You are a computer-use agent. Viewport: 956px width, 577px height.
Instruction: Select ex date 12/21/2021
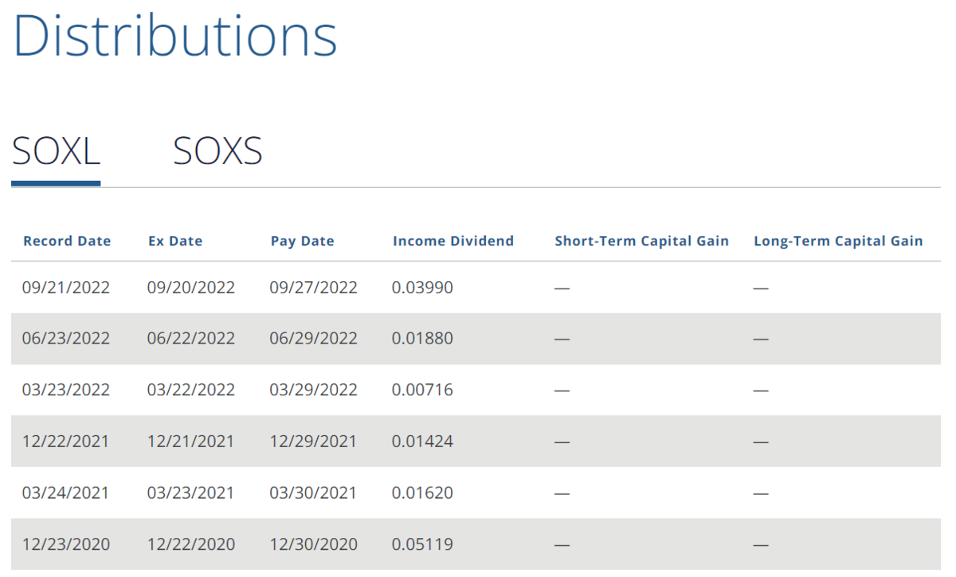[191, 442]
